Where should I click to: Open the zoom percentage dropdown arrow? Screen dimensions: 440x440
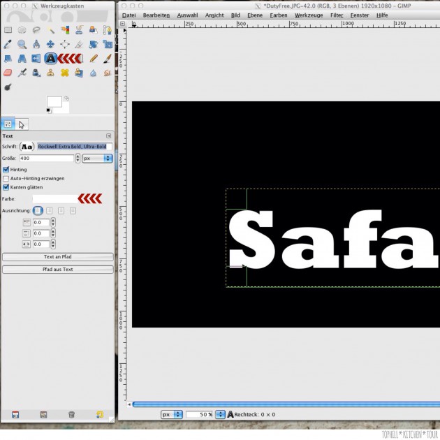(x=220, y=414)
